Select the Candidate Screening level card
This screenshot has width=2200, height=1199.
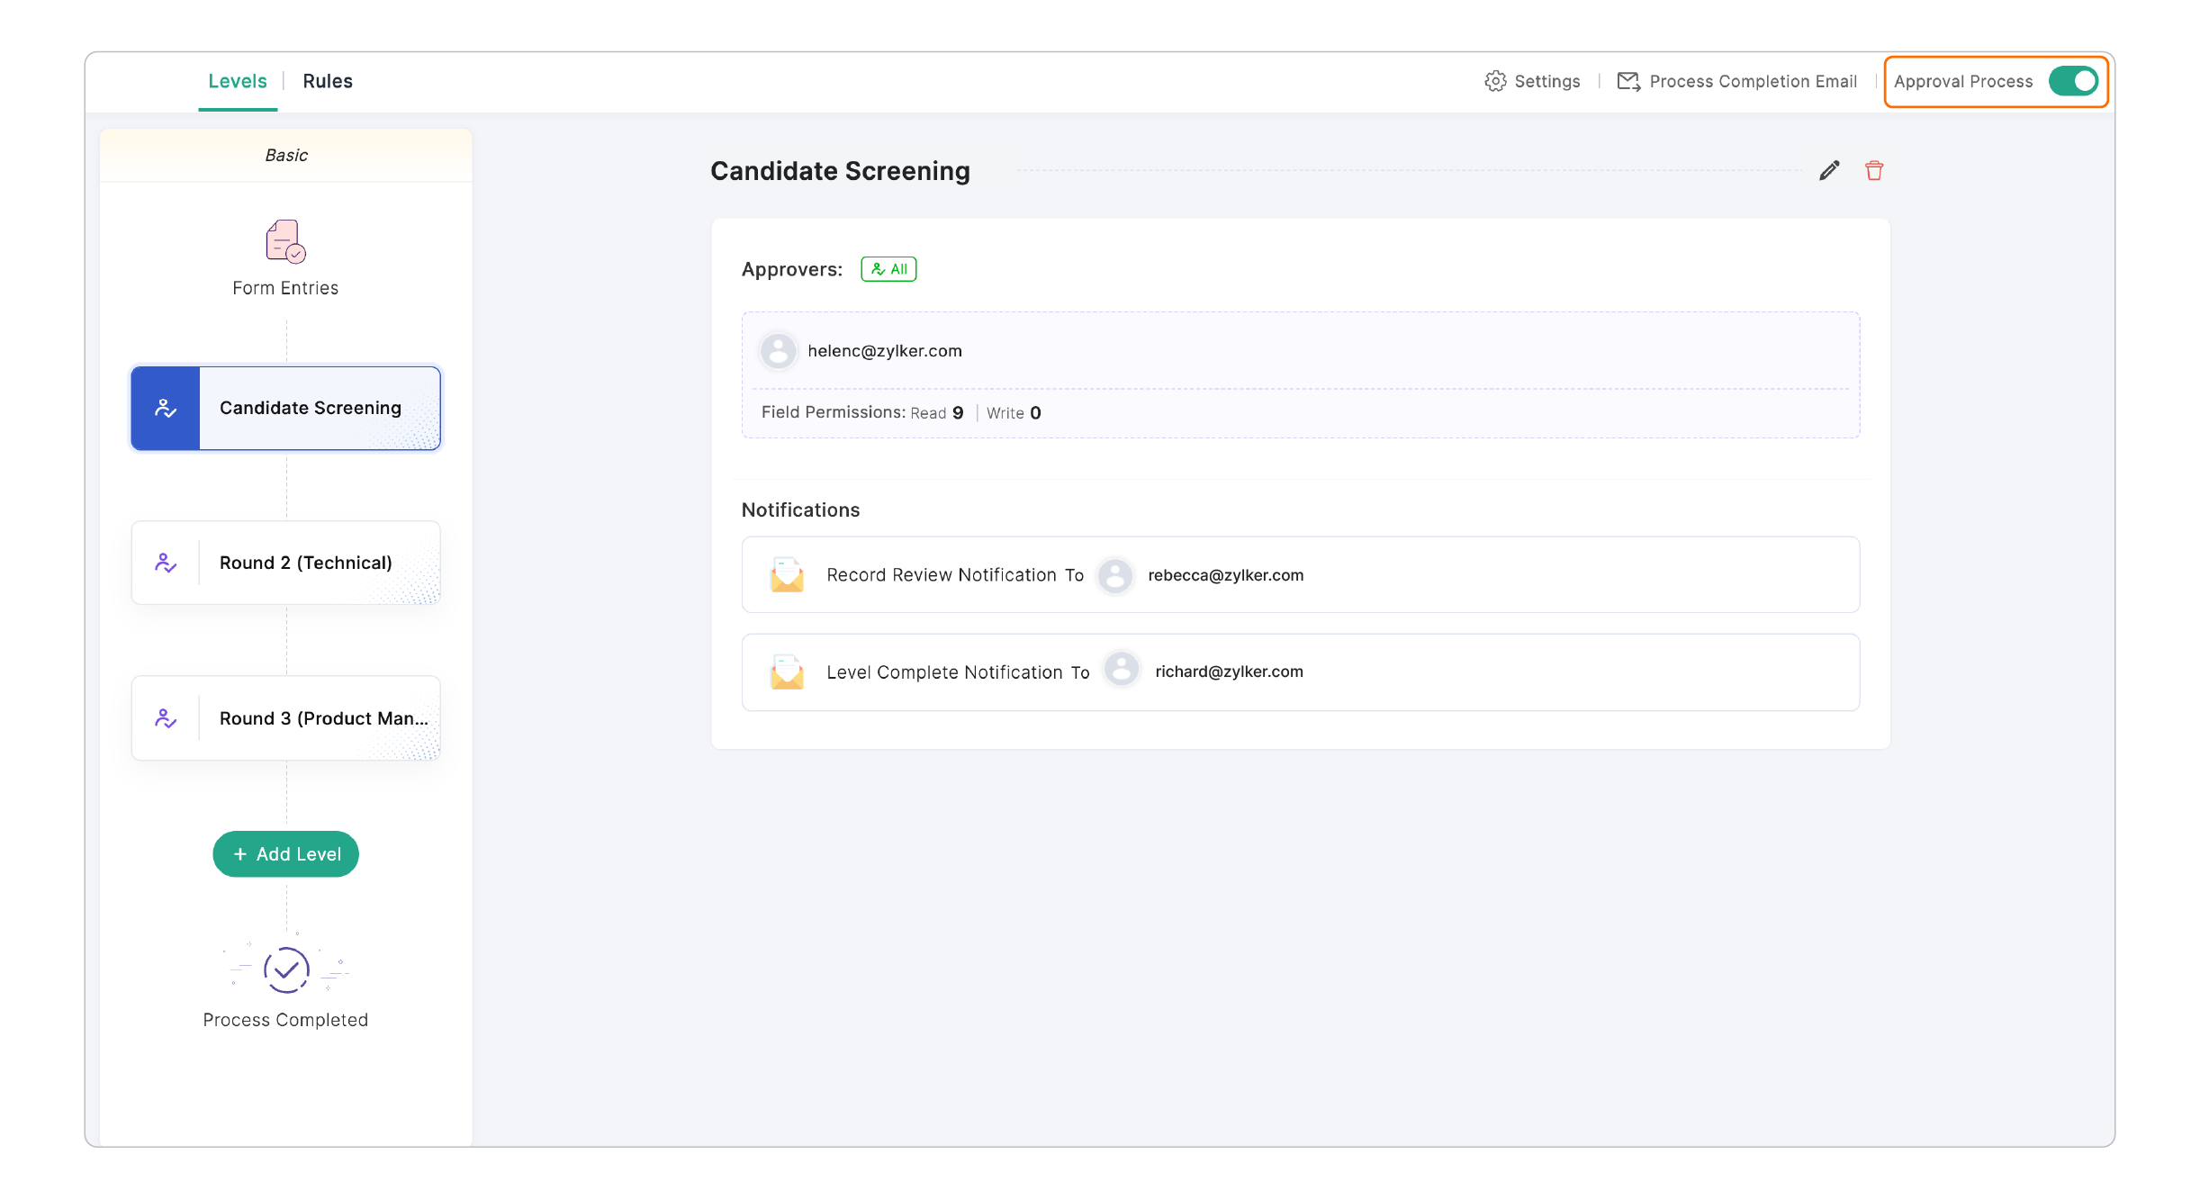(310, 409)
